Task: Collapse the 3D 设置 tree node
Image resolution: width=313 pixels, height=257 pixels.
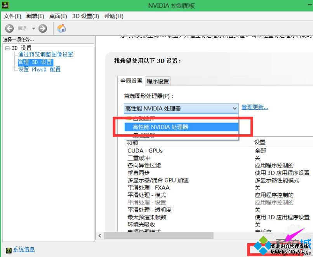Action: click(8, 48)
